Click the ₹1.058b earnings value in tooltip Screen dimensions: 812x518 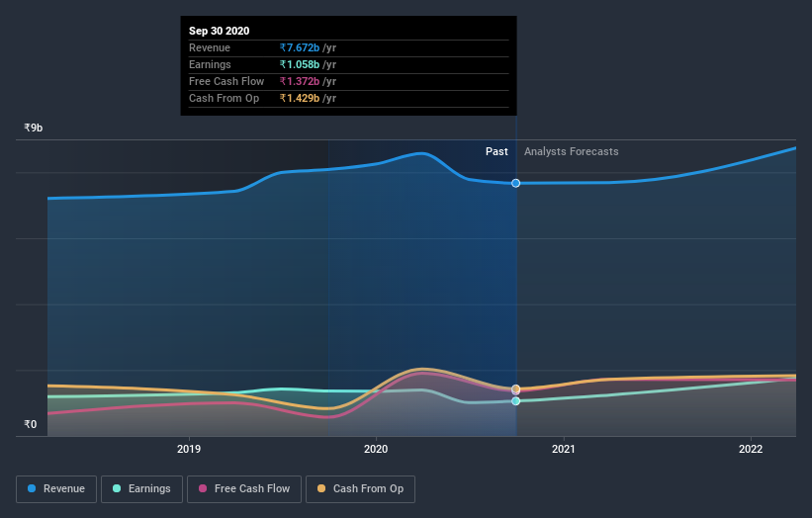300,64
